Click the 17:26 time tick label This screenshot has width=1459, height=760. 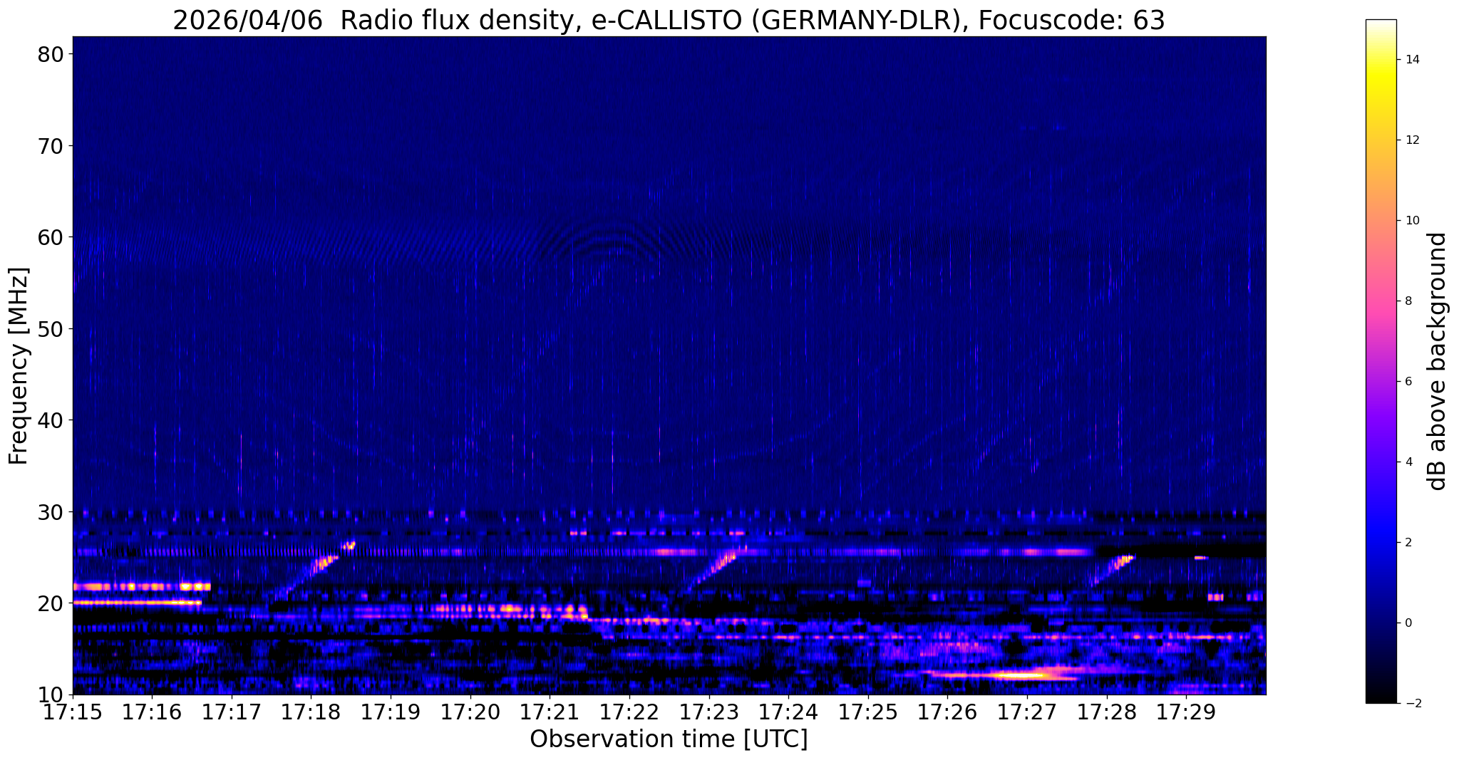pos(947,712)
